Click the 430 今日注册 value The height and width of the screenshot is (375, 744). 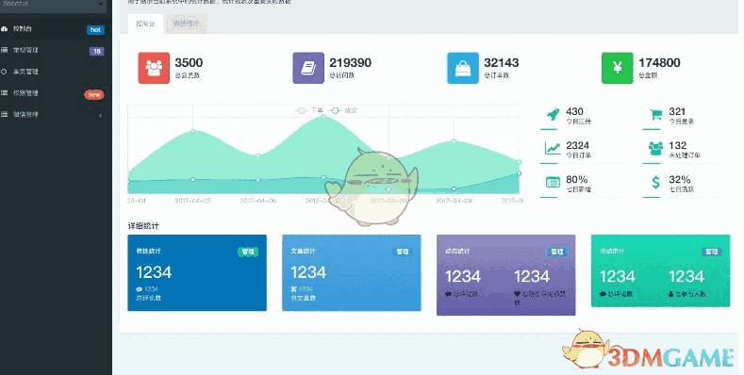click(574, 111)
